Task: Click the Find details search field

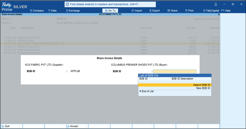Action: pos(110,4)
